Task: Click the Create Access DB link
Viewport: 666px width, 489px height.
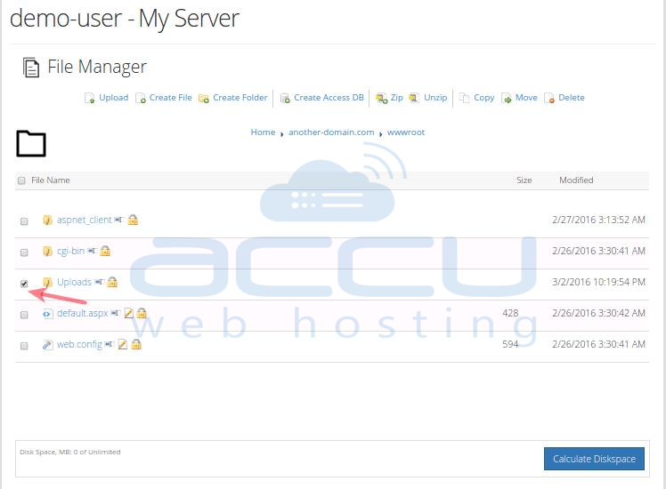Action: 329,98
